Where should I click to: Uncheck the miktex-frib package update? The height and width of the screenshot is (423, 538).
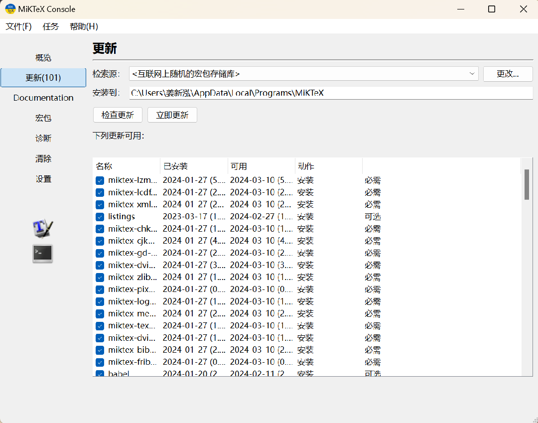100,362
